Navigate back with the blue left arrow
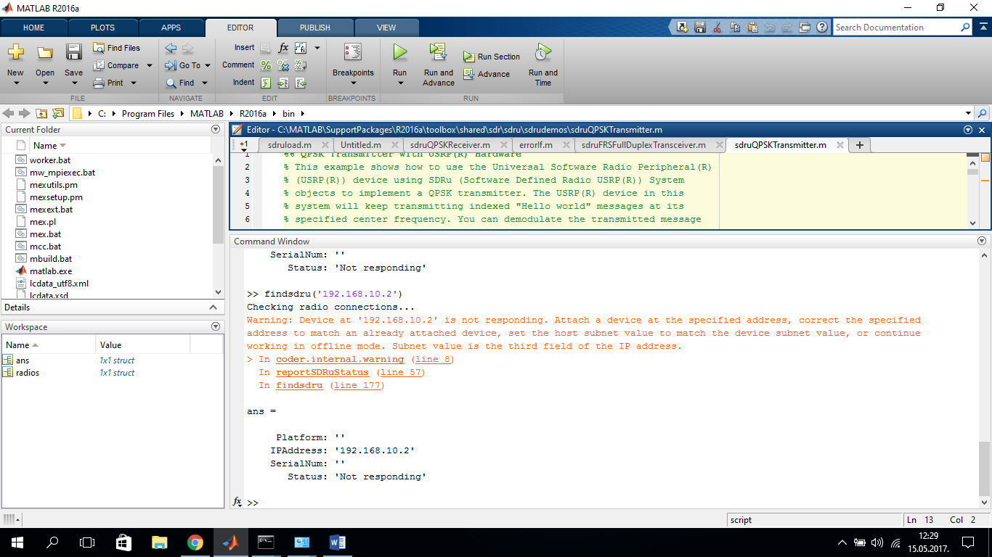The width and height of the screenshot is (992, 557). pyautogui.click(x=171, y=49)
